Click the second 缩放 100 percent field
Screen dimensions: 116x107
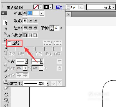[36, 68]
